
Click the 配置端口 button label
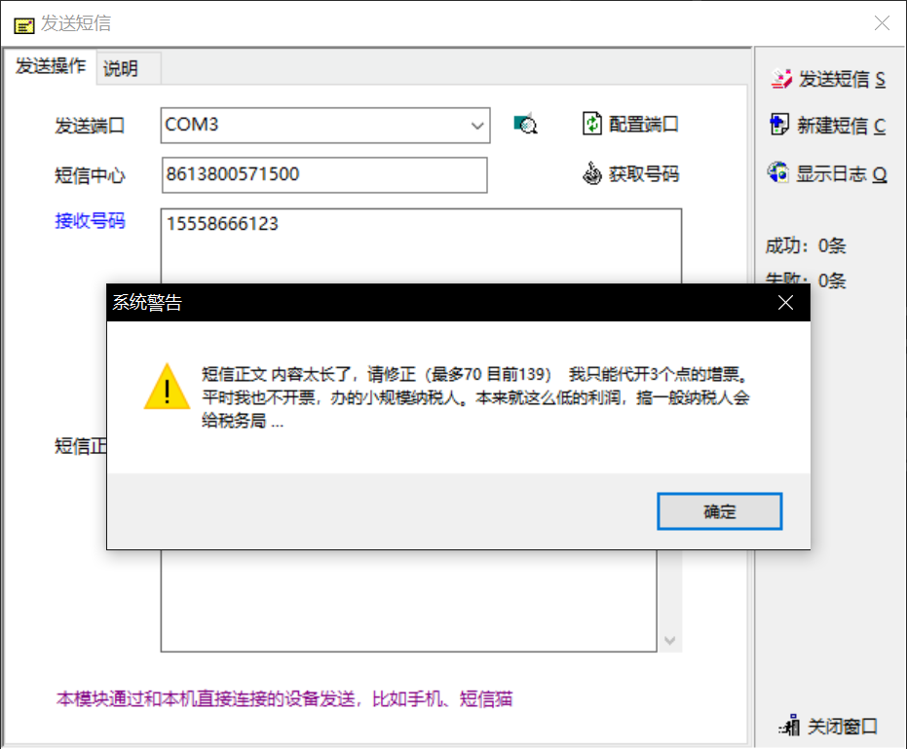643,124
